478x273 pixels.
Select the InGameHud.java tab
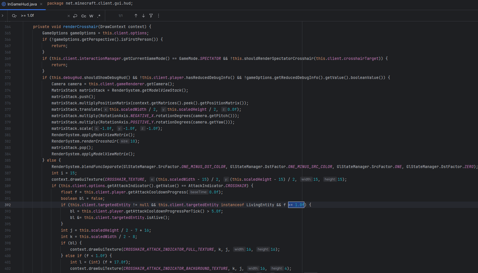22,4
